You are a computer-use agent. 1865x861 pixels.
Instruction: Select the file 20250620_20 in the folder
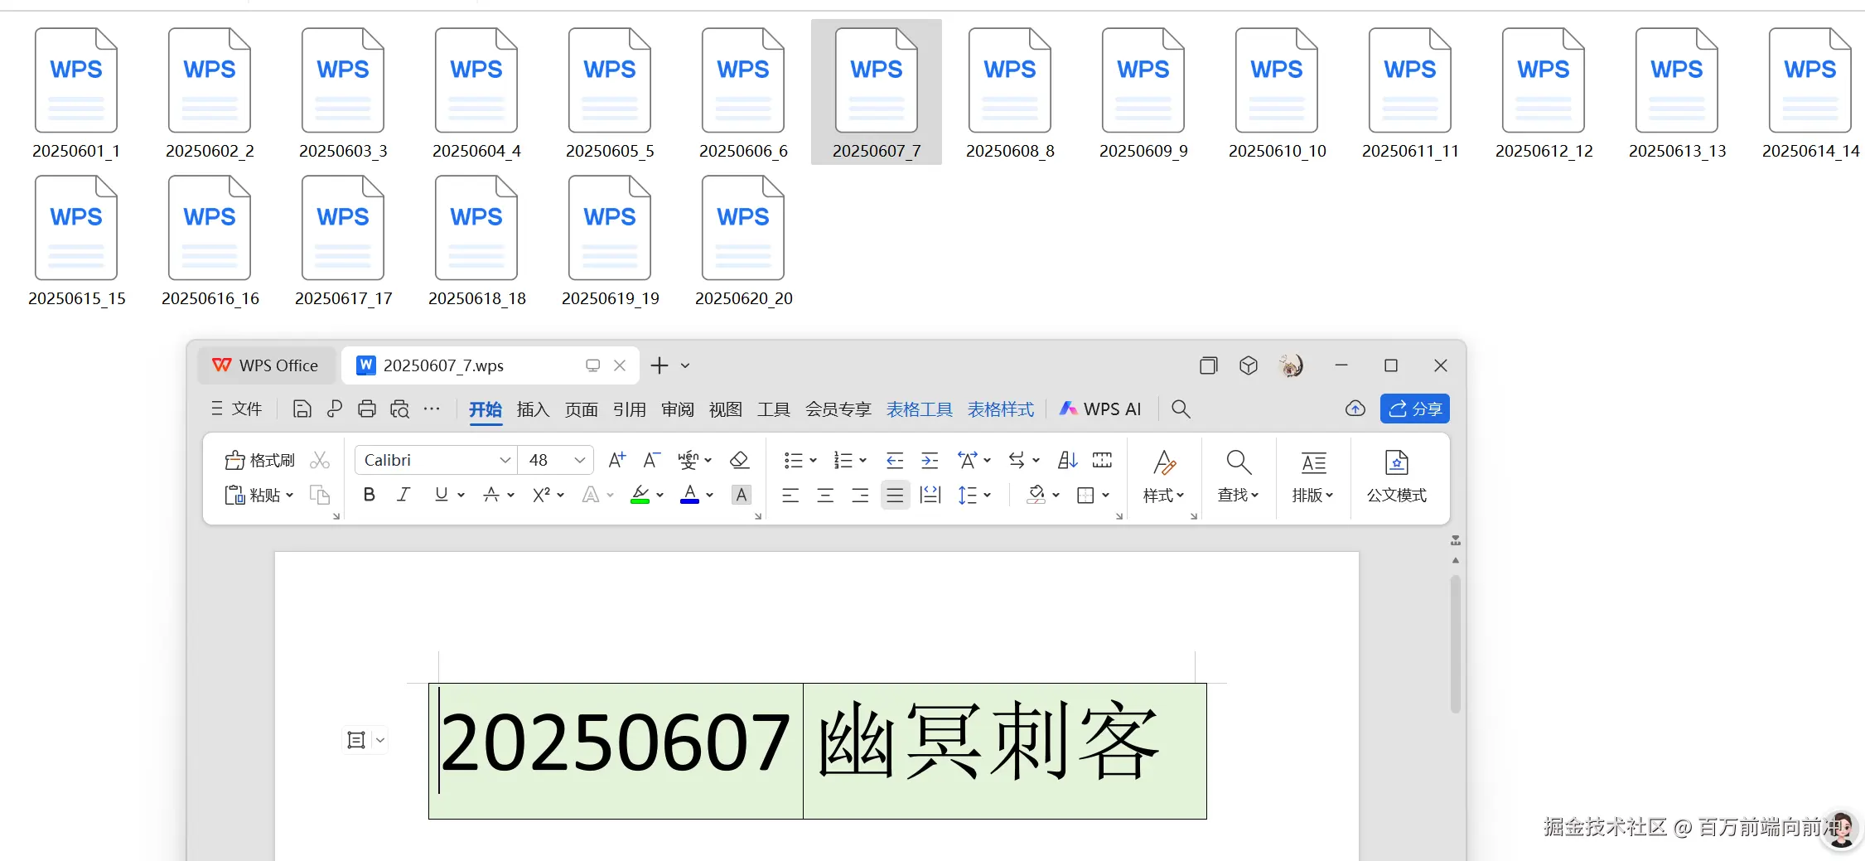coord(743,239)
